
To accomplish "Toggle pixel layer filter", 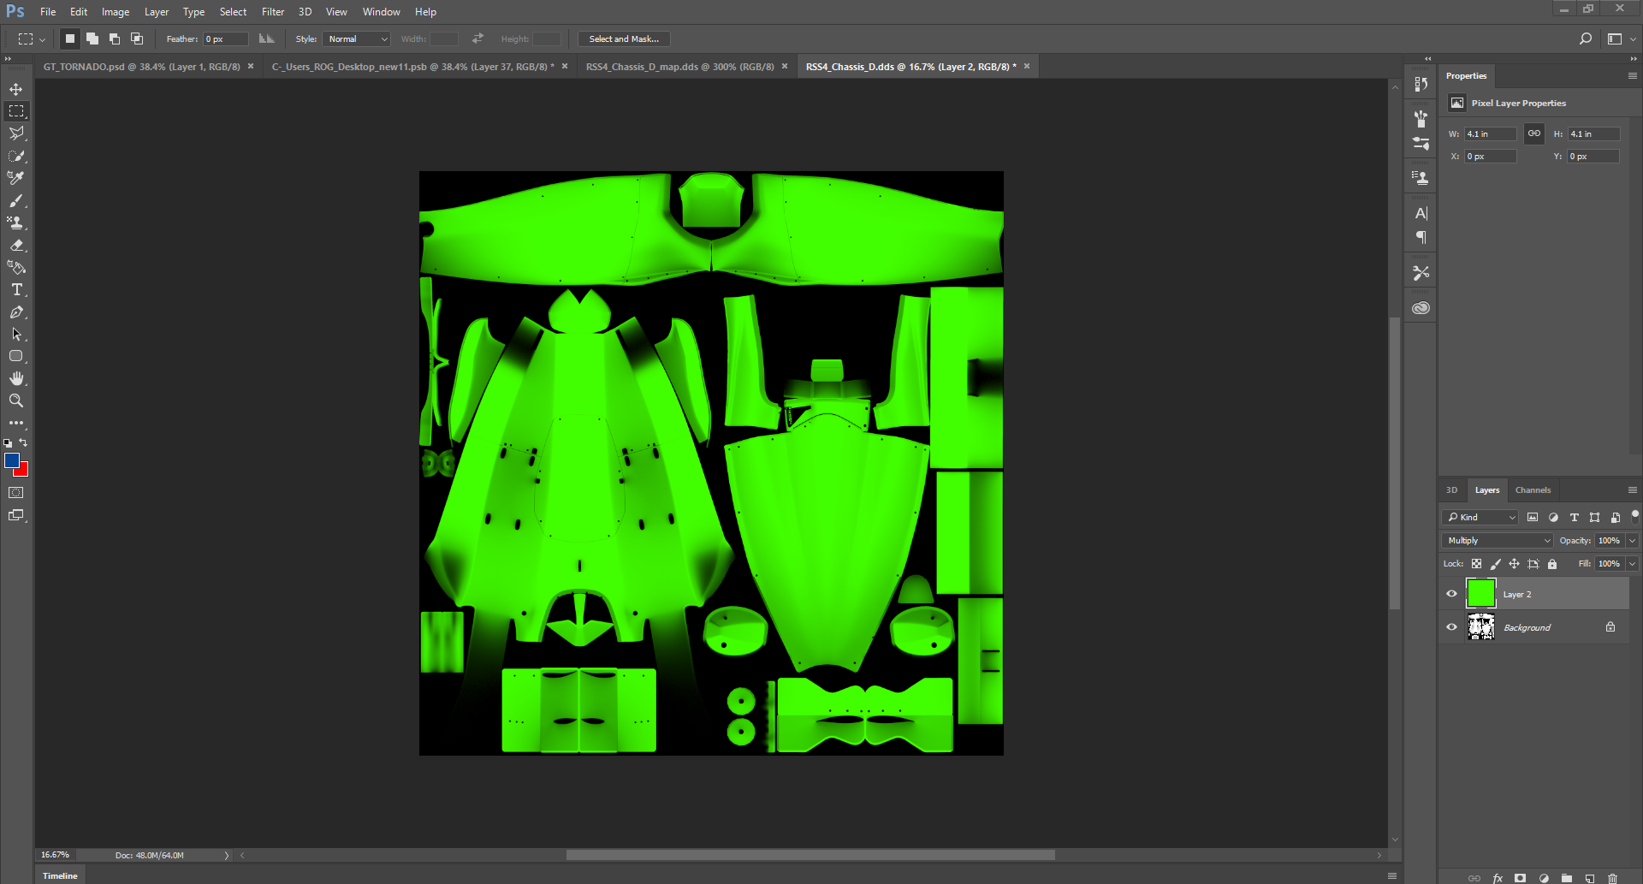I will click(x=1533, y=517).
